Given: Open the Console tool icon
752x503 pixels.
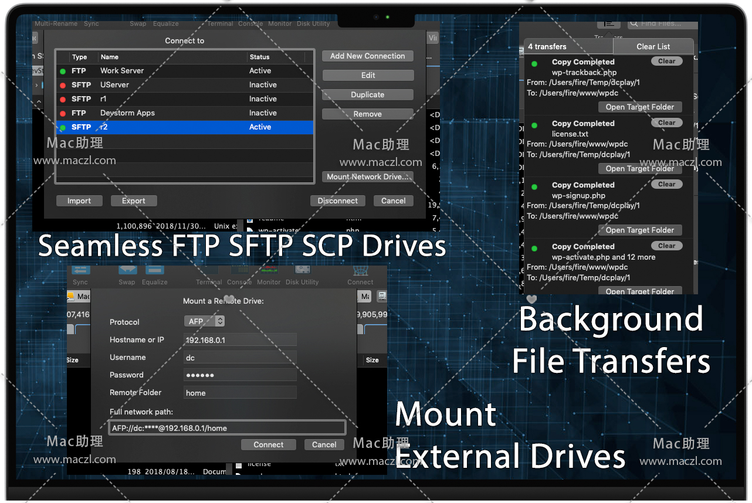Looking at the screenshot, I should pyautogui.click(x=239, y=271).
